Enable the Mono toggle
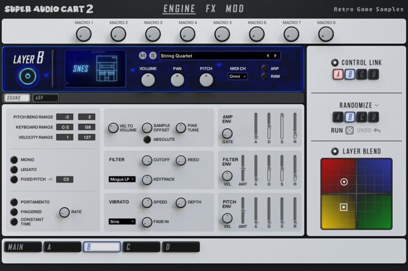Viewport: 408px width, 271px height. tap(14, 159)
